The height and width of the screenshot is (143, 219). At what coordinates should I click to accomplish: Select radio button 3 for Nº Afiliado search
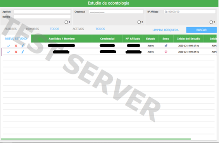(211, 22)
